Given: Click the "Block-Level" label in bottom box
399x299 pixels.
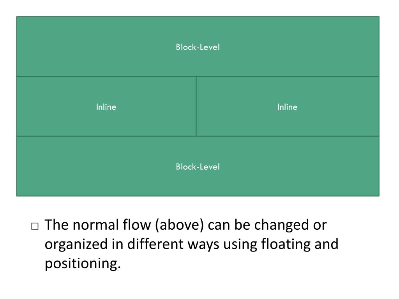Looking at the screenshot, I should (x=198, y=167).
